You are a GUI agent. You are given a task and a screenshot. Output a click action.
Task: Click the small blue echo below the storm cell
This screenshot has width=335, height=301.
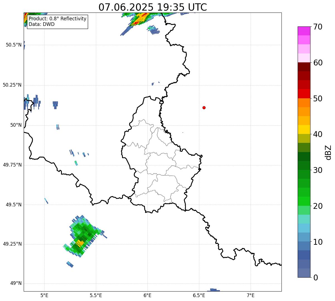(x=70, y=264)
